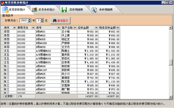Click the magnifier icon on 未收明细表 tab

click(x=94, y=10)
